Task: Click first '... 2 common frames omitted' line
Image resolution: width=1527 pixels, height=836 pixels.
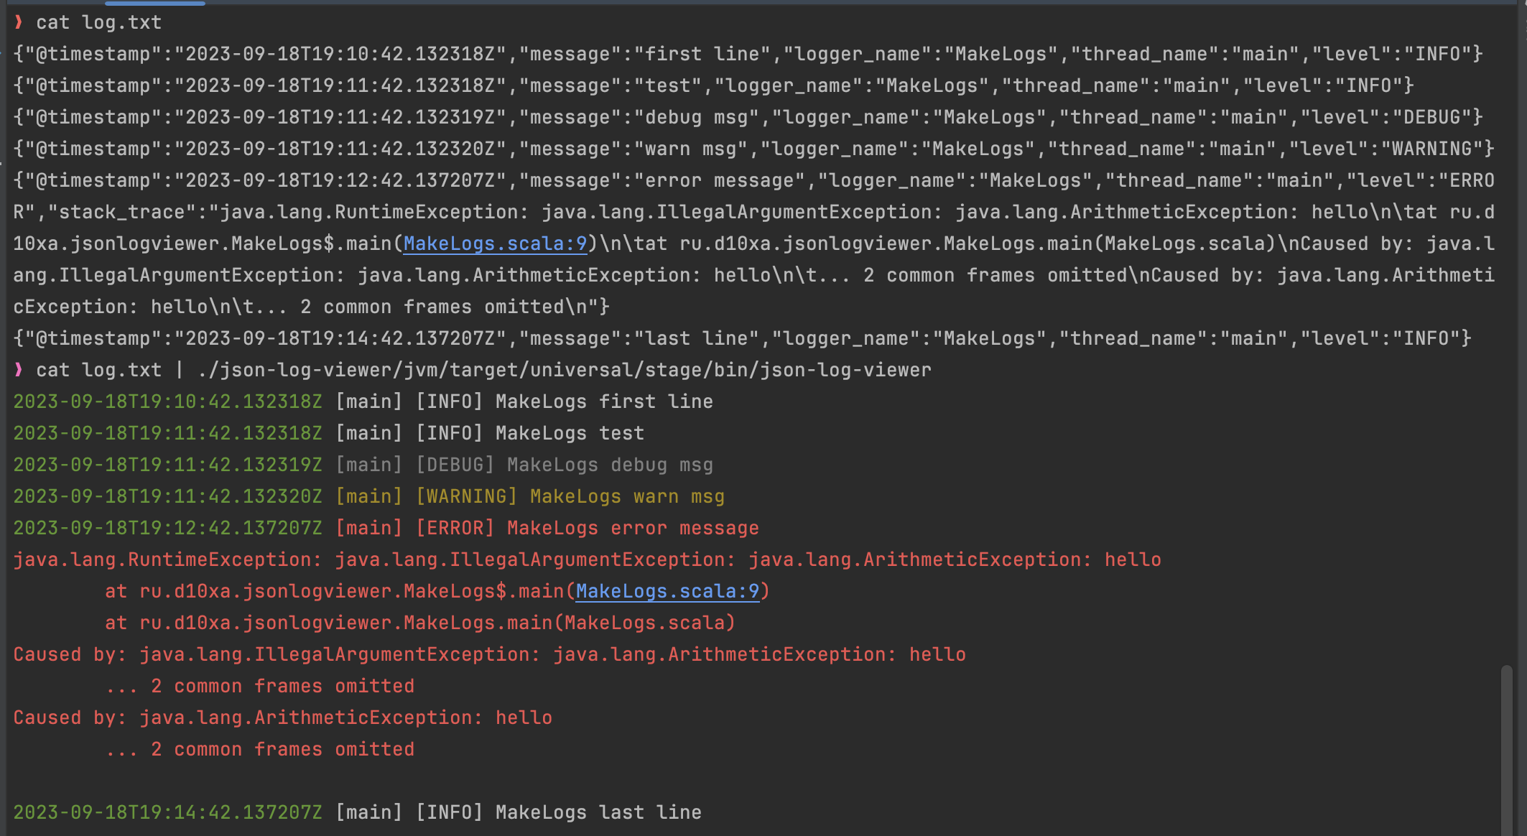Action: 259,686
